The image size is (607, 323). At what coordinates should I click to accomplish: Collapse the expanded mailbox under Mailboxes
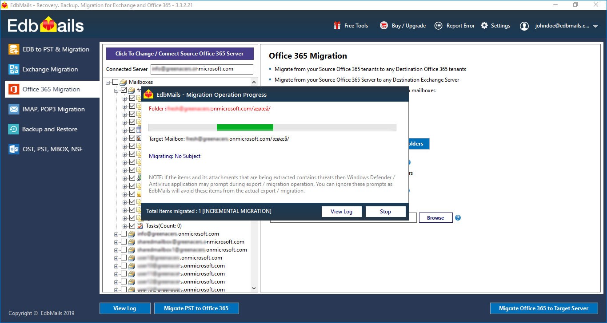116,90
